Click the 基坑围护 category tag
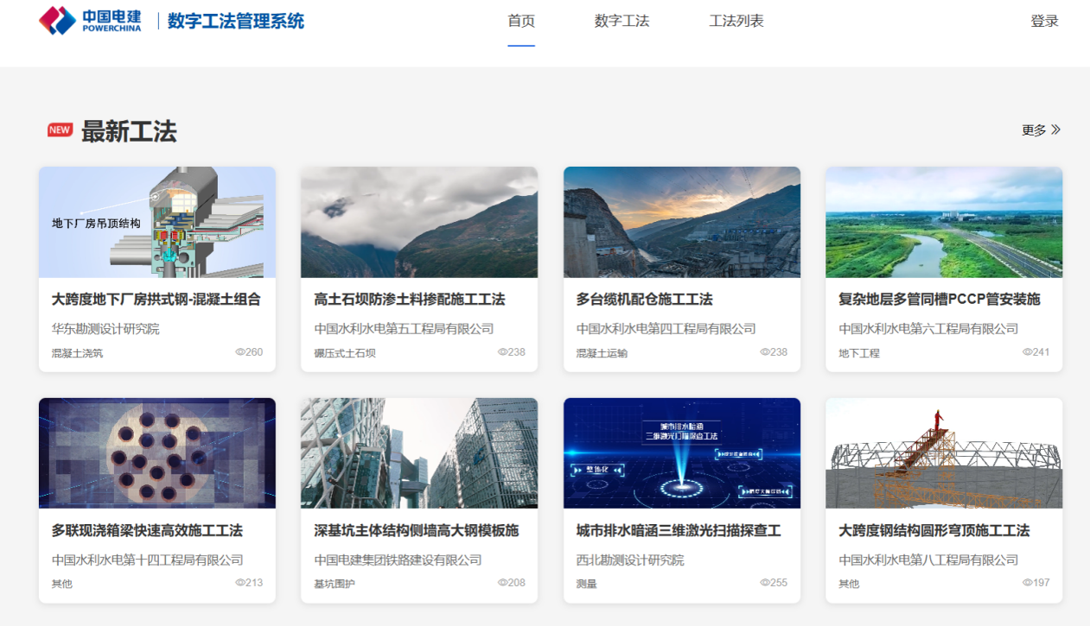1090x626 pixels. [x=335, y=584]
